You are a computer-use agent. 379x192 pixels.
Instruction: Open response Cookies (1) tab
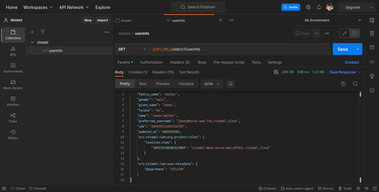tap(138, 72)
